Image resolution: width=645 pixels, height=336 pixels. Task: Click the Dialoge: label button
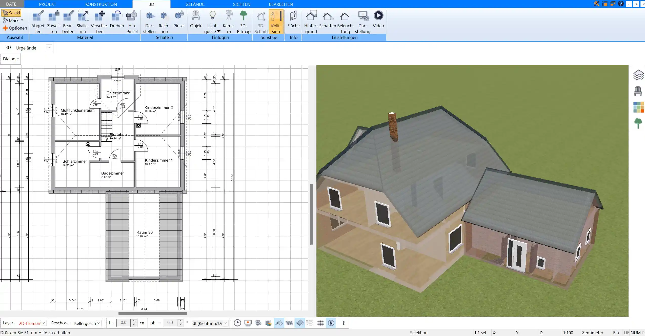click(x=11, y=59)
